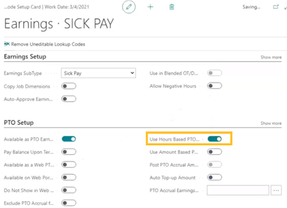Viewport: 287px width, 208px height.
Task: Open card in new window icon
Action: 276,7
